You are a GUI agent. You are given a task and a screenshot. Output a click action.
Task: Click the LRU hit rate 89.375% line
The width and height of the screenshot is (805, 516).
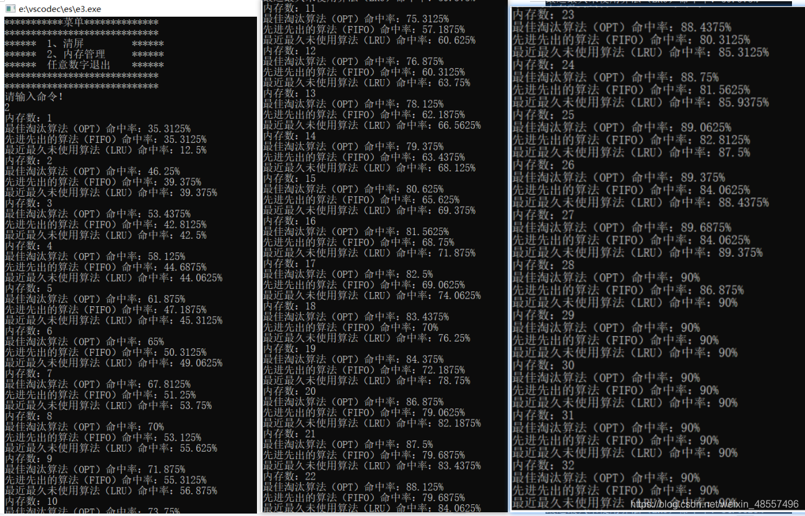637,252
